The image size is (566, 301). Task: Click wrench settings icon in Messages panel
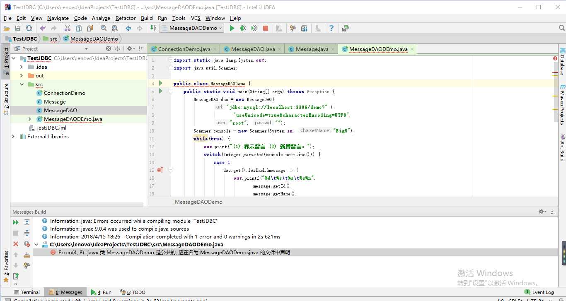click(27, 265)
